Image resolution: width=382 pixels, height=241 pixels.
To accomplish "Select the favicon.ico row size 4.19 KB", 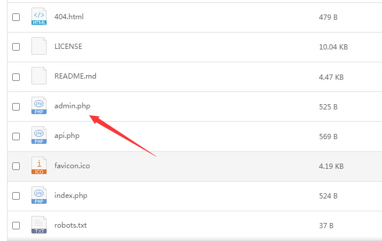I will (331, 166).
